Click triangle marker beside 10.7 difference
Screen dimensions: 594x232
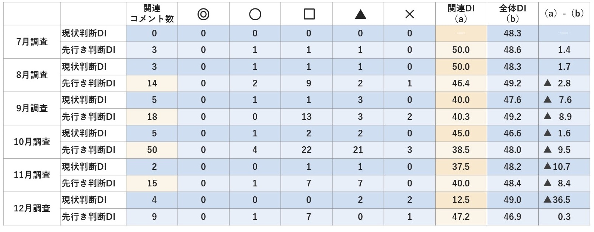pyautogui.click(x=548, y=166)
